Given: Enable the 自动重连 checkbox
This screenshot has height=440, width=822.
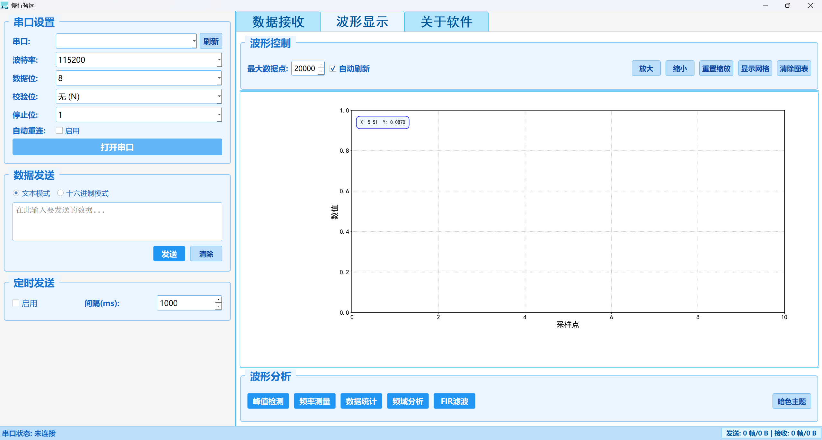Looking at the screenshot, I should [59, 130].
